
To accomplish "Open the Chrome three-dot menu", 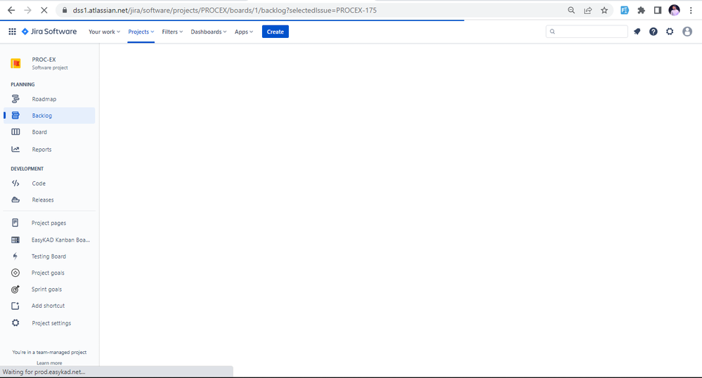I will pyautogui.click(x=691, y=11).
